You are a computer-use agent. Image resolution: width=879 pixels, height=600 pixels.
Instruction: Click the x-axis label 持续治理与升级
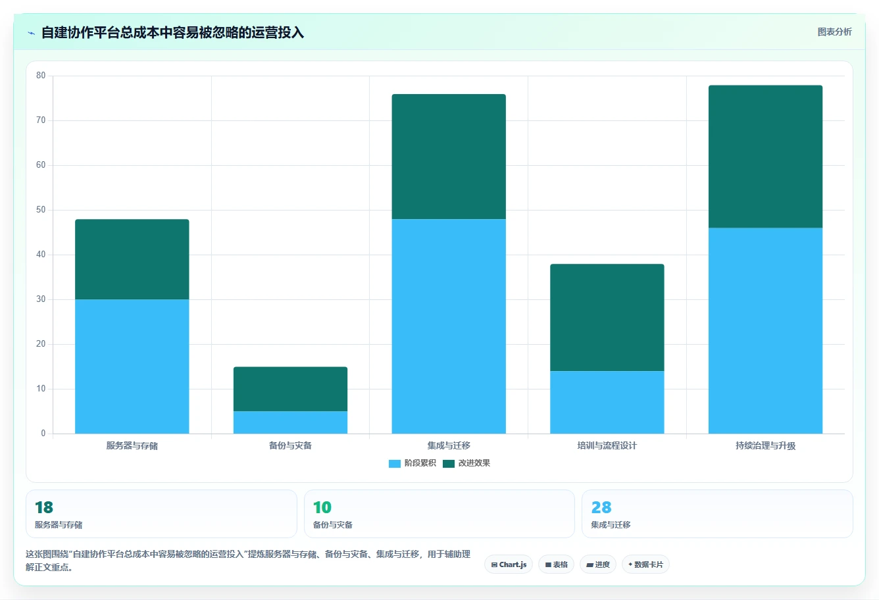765,445
